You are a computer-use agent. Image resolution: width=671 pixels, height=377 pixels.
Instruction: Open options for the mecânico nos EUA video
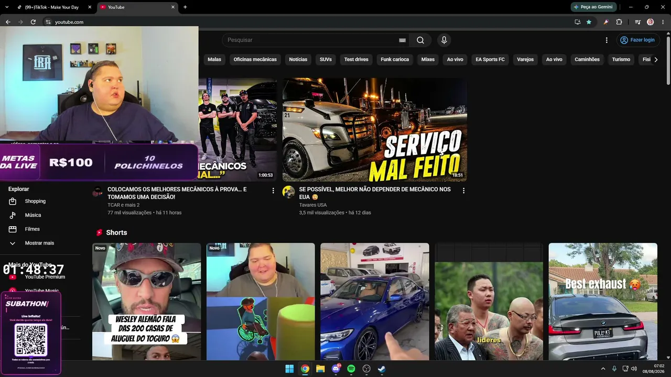pos(463,191)
